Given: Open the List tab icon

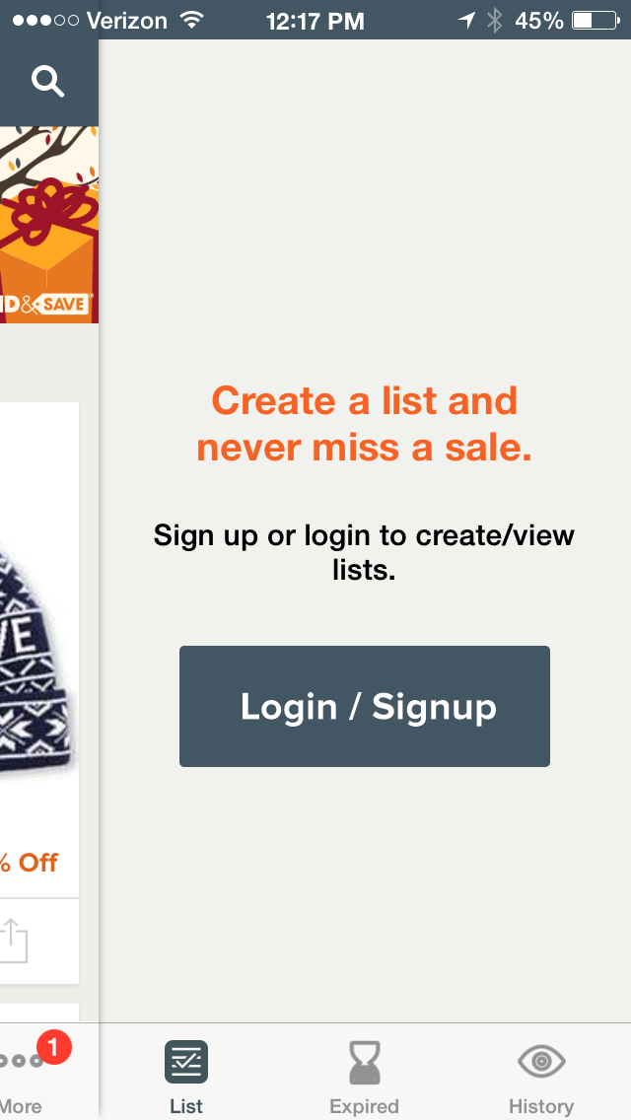Looking at the screenshot, I should click(186, 1062).
